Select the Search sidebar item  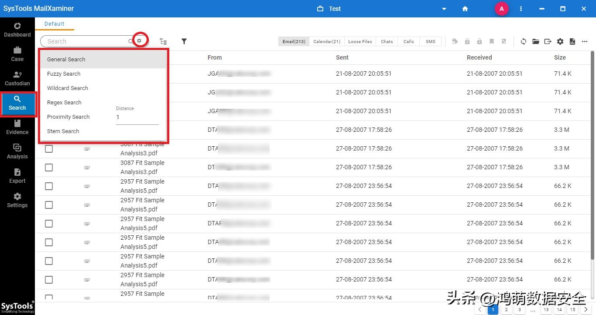[17, 103]
